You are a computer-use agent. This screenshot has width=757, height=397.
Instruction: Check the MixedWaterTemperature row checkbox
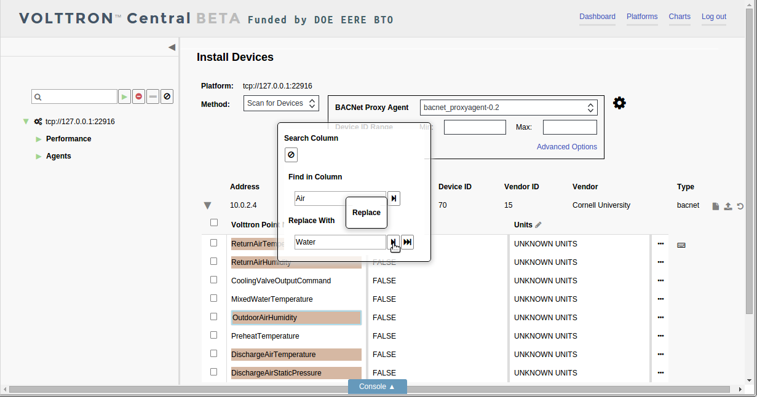point(214,298)
